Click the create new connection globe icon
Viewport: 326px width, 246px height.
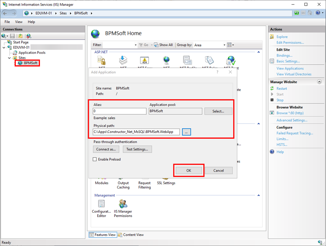pos(4,36)
